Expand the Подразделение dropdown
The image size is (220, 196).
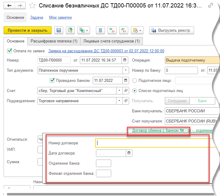[120, 101]
